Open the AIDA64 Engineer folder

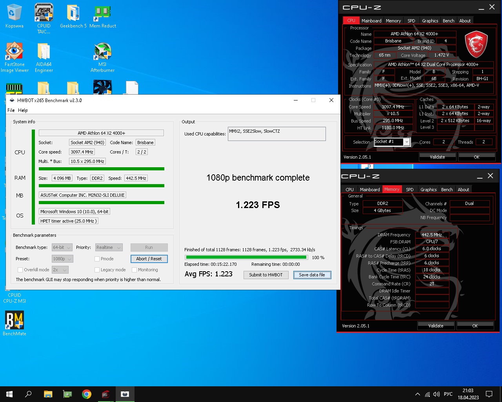point(44,57)
